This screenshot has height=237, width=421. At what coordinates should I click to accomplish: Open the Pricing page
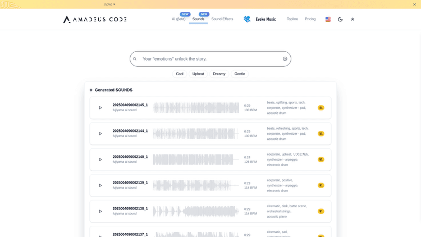[310, 19]
